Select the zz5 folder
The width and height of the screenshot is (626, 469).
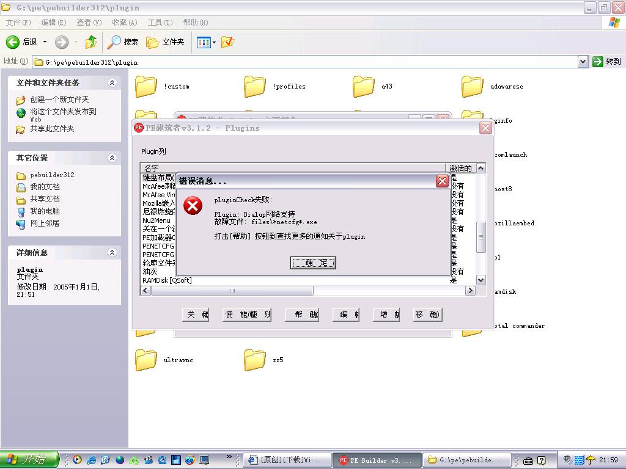tap(264, 360)
